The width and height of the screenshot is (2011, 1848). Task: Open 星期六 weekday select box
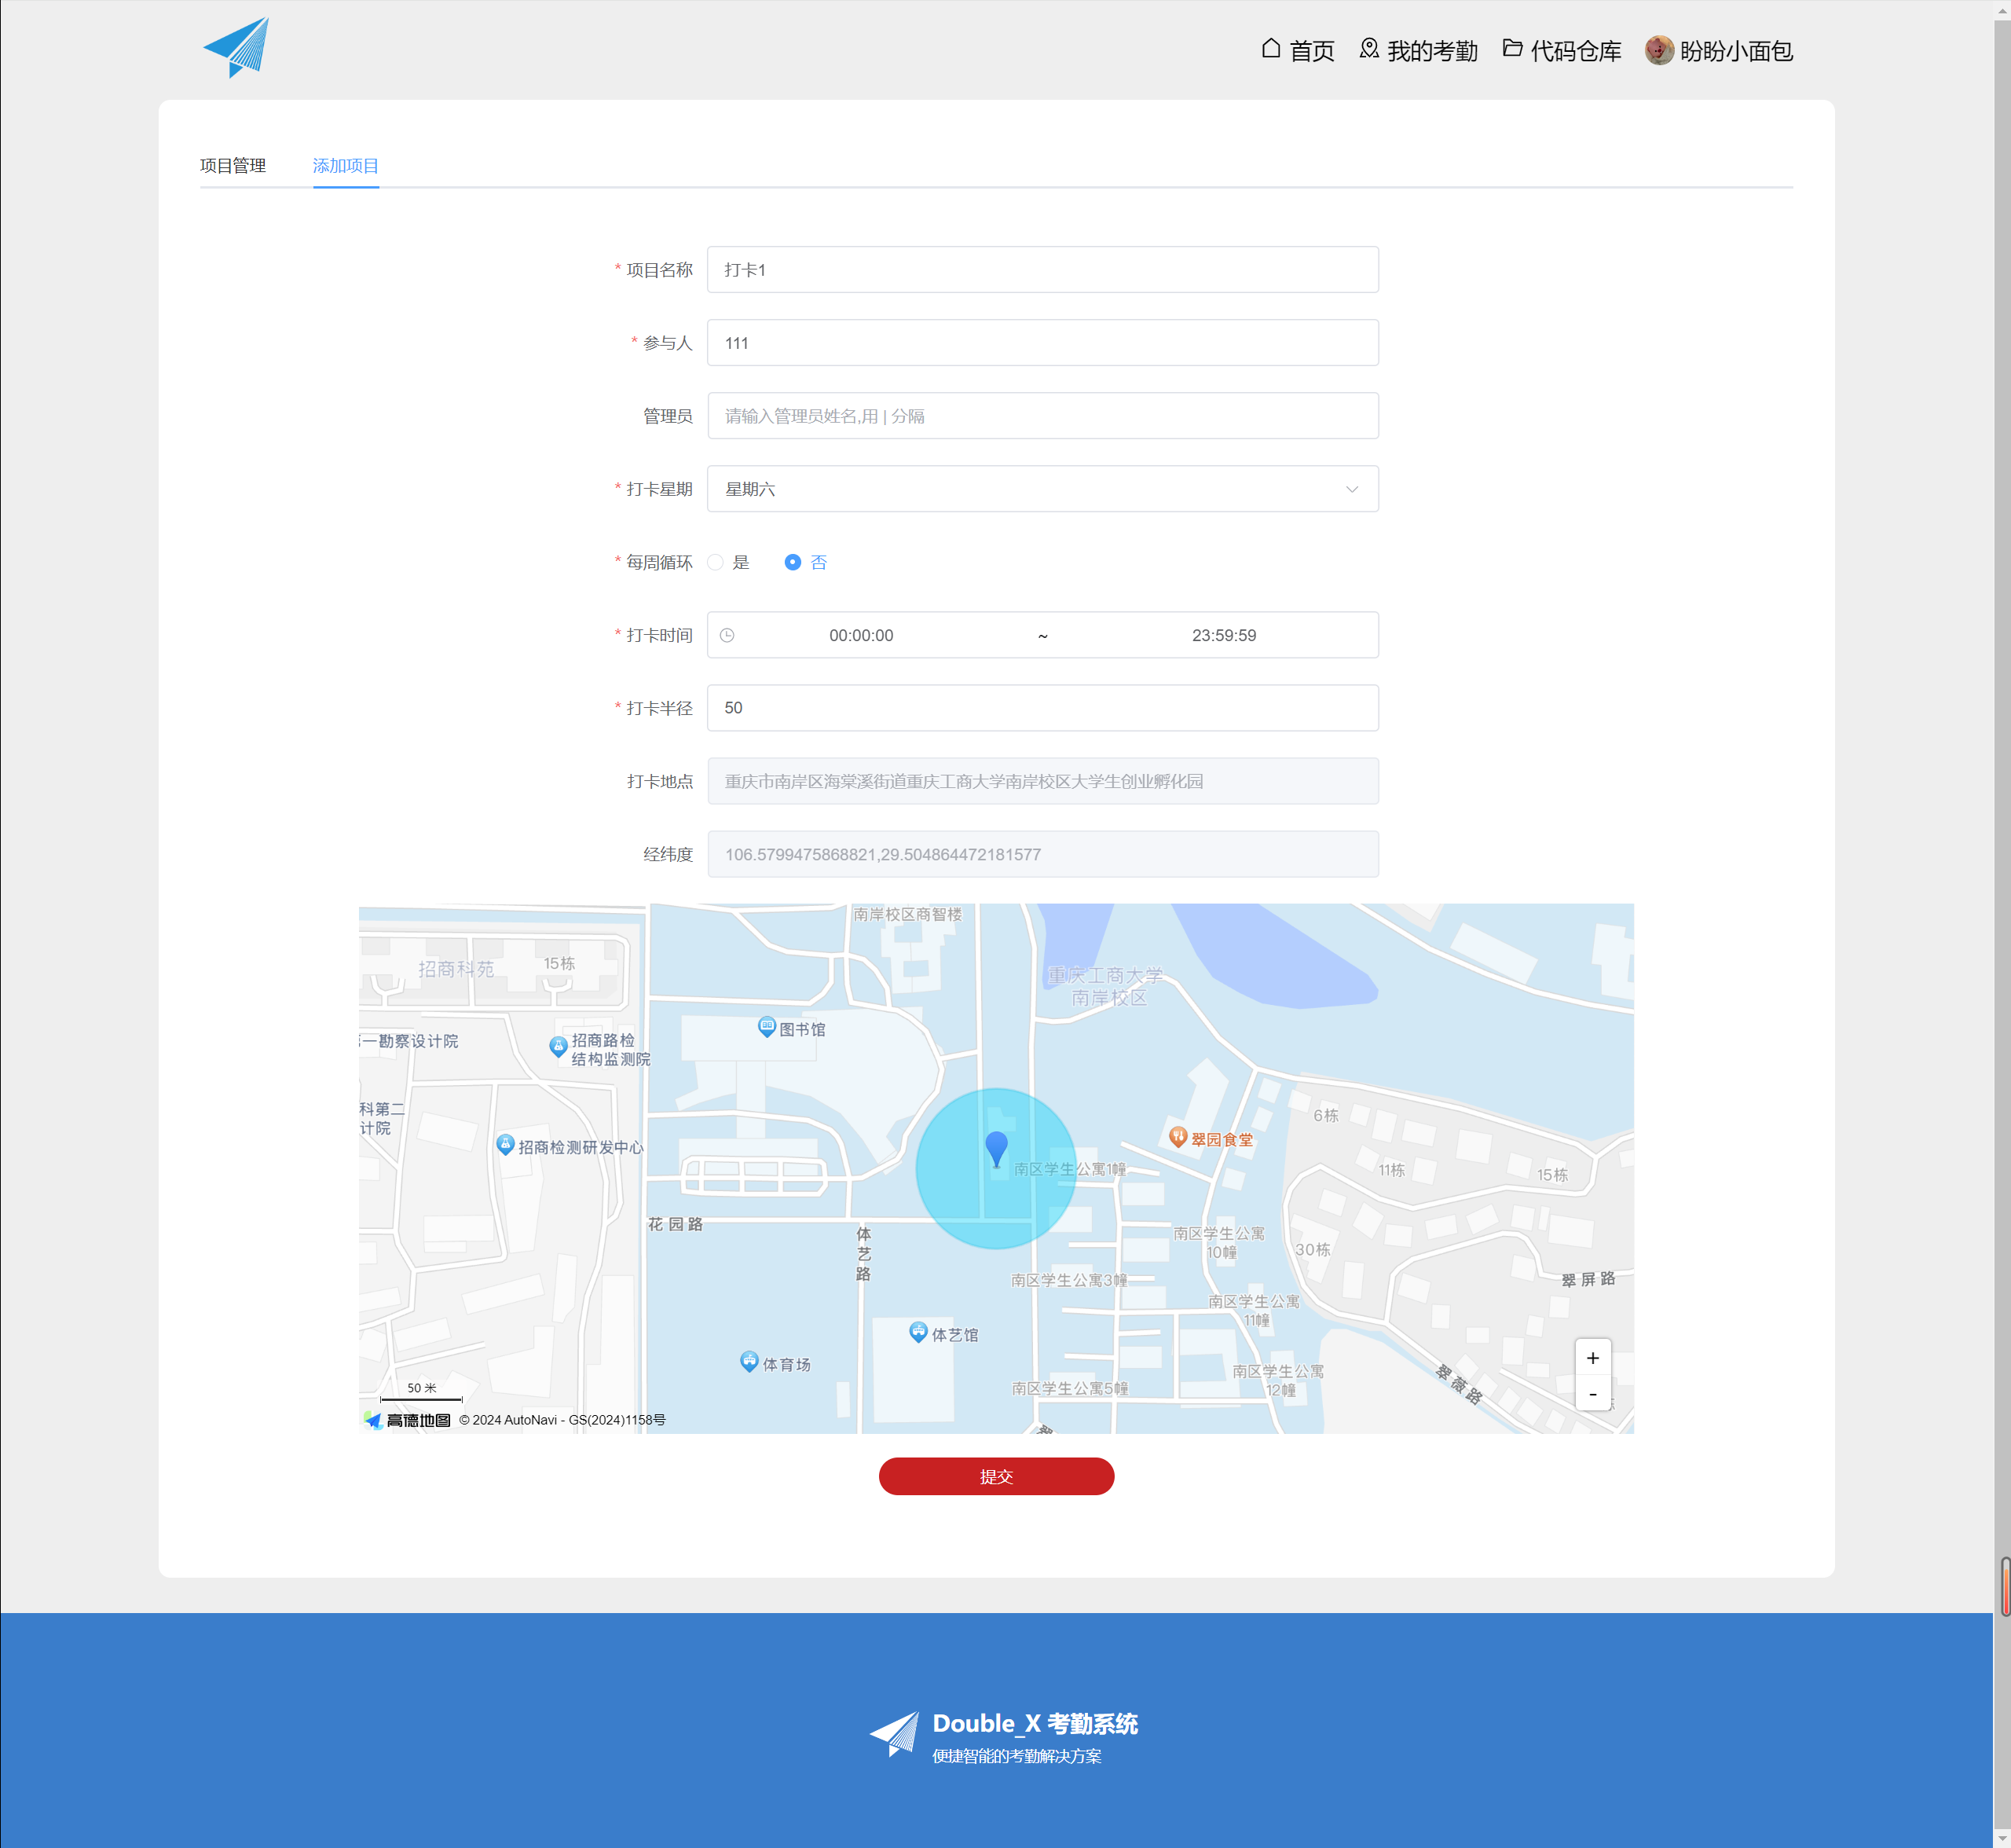click(x=1043, y=489)
